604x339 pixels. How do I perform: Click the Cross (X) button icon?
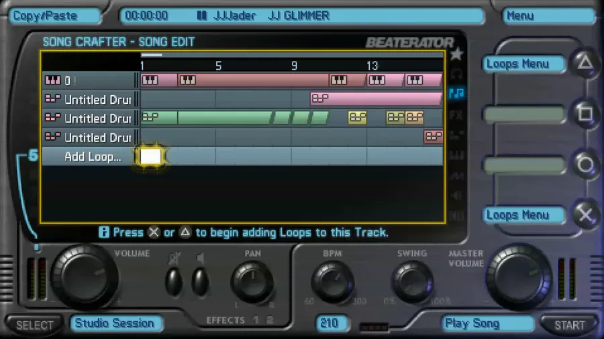[585, 214]
